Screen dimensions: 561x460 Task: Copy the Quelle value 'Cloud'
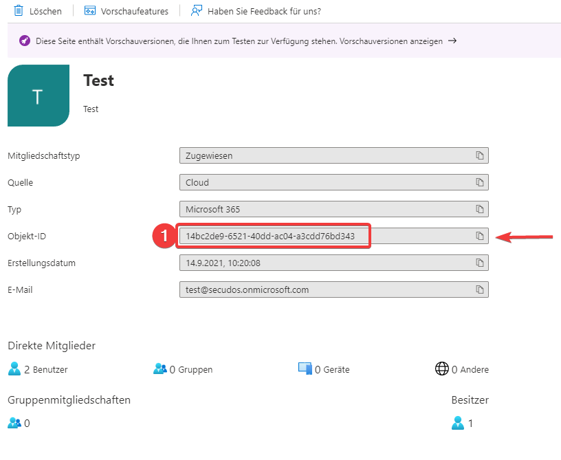pos(480,182)
